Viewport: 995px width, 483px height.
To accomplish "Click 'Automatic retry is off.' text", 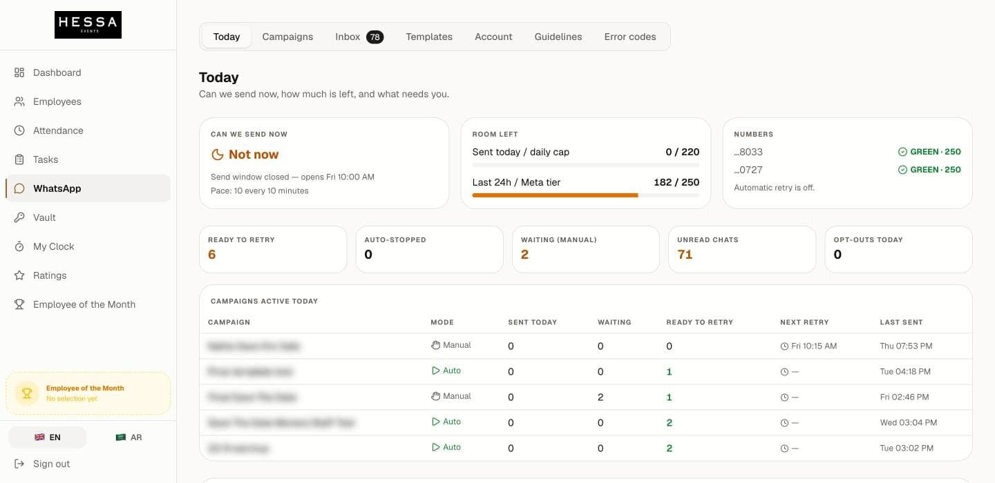I will pyautogui.click(x=774, y=188).
